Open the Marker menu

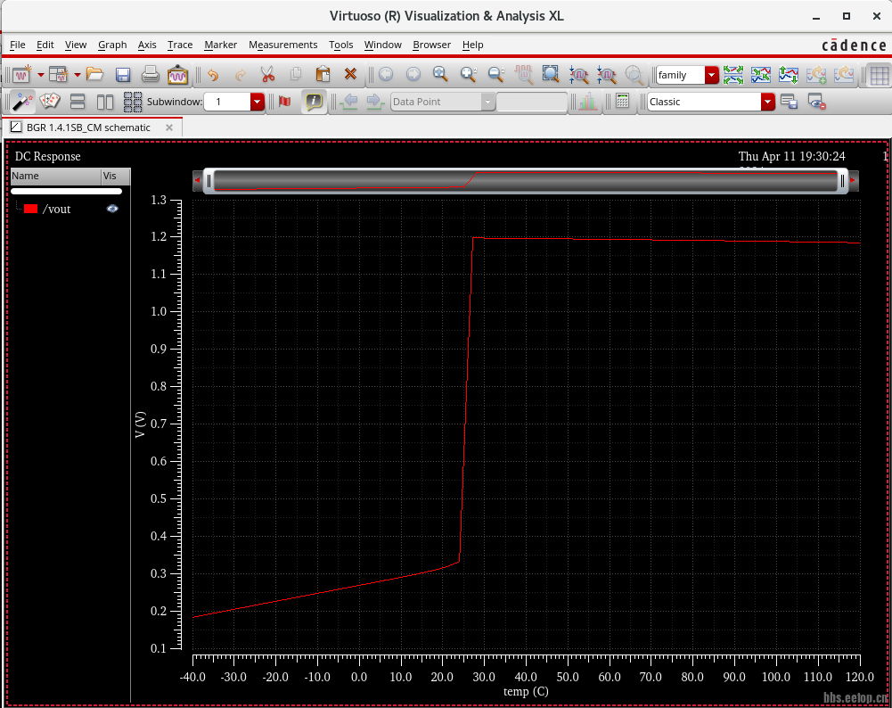[221, 45]
